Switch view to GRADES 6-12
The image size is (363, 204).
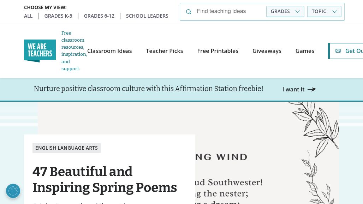pos(99,16)
